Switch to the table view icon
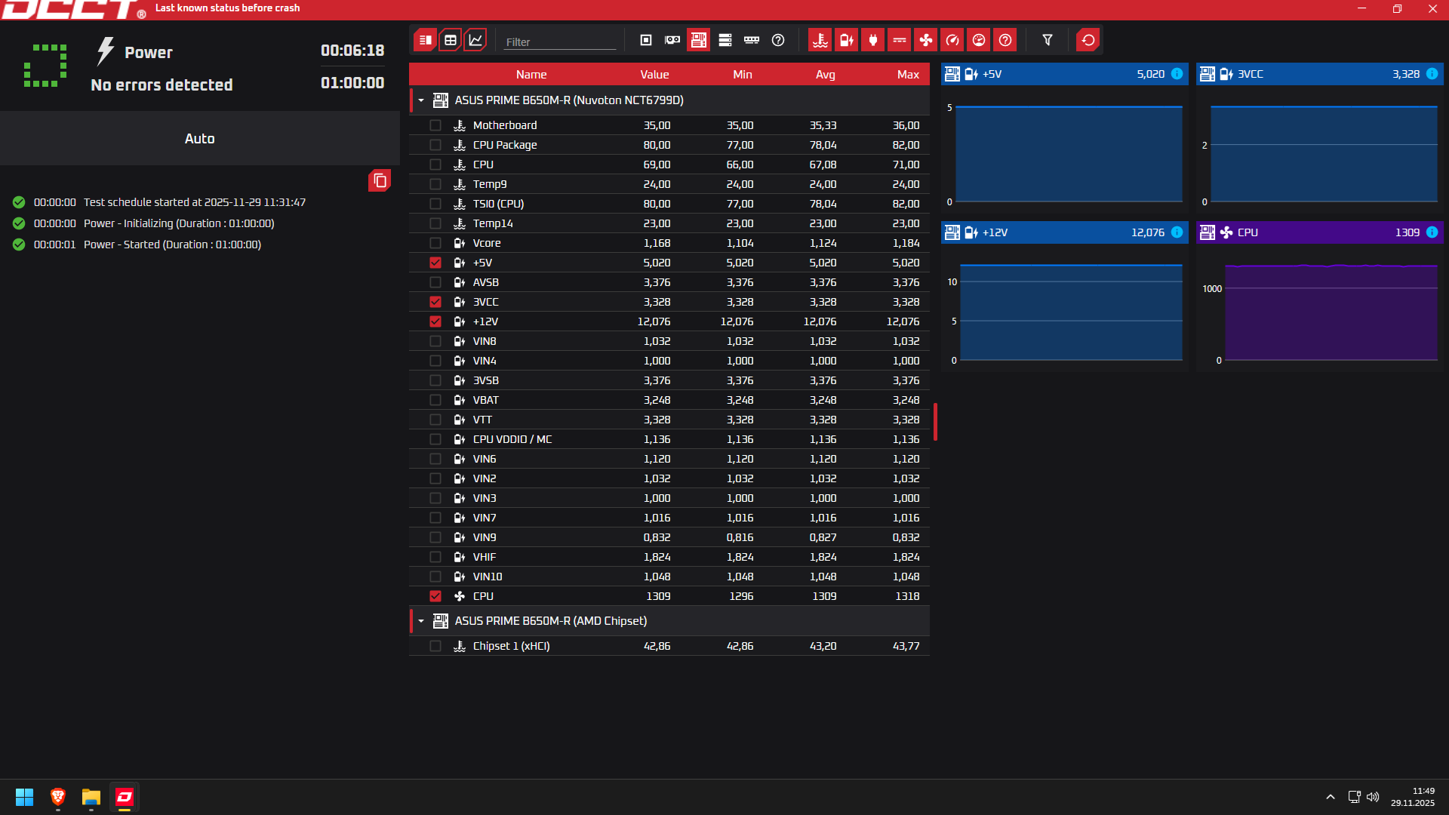The width and height of the screenshot is (1449, 815). tap(451, 40)
